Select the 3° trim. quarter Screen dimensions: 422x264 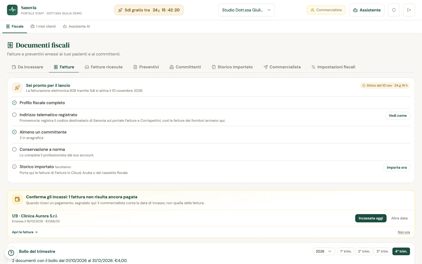(x=382, y=251)
